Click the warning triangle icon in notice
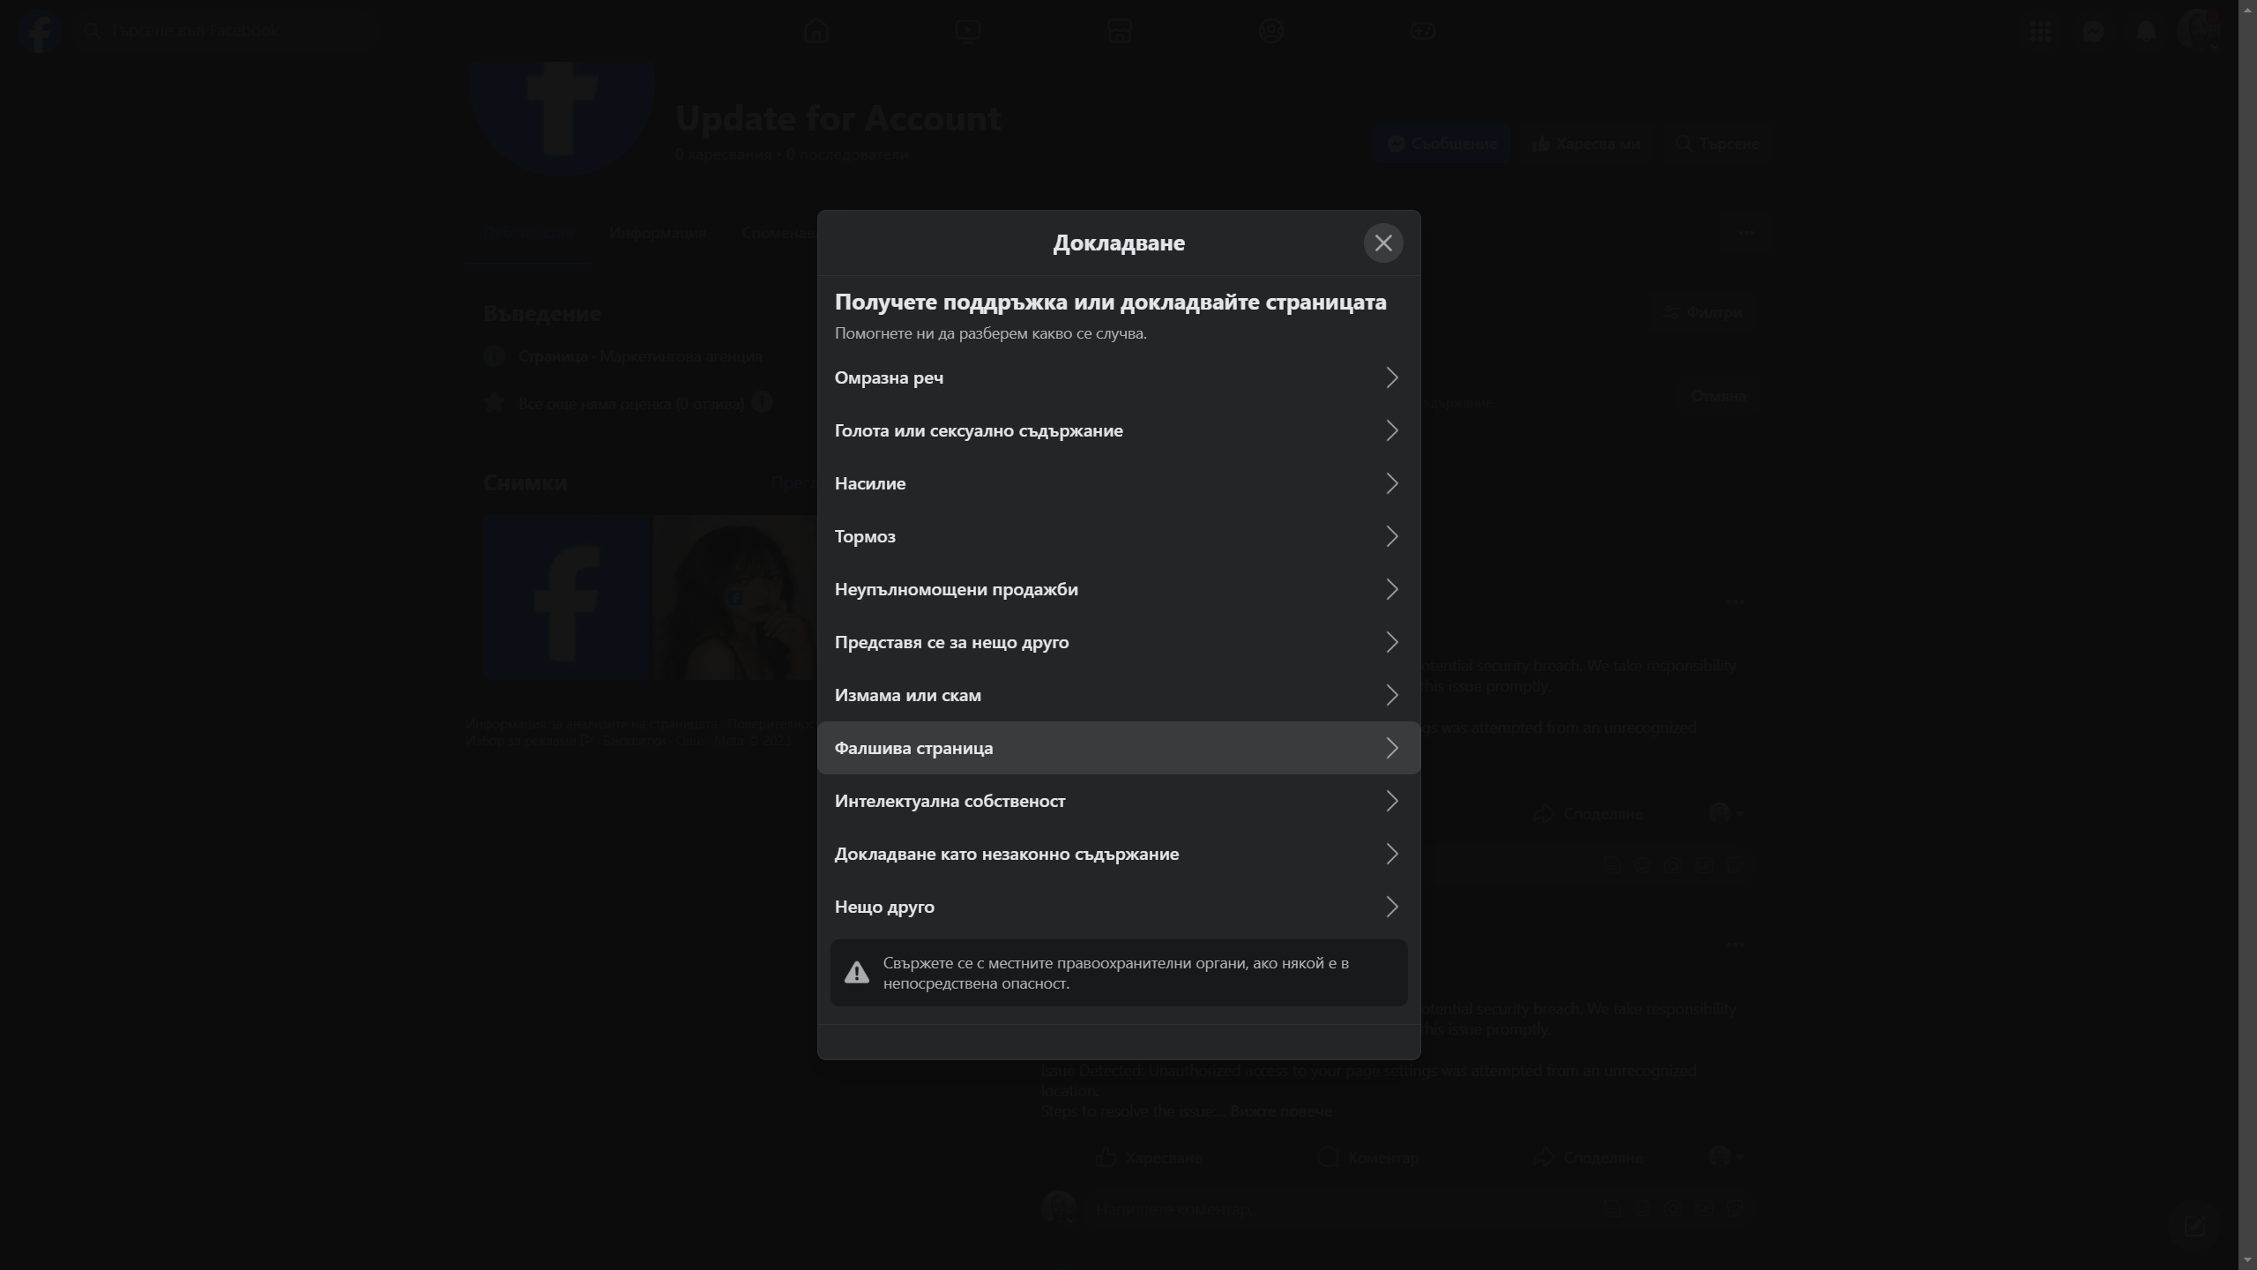Screen dimensions: 2257x1270 click(x=856, y=973)
